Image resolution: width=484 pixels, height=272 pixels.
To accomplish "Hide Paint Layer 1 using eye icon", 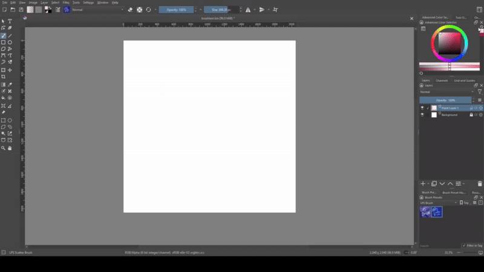I will pos(422,108).
